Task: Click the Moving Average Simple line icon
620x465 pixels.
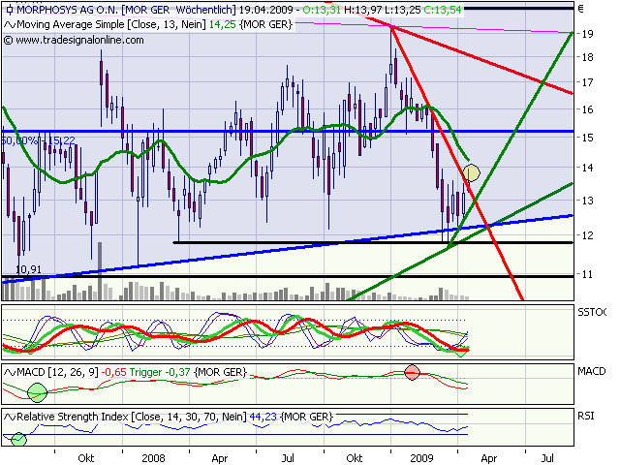Action: click(x=10, y=25)
